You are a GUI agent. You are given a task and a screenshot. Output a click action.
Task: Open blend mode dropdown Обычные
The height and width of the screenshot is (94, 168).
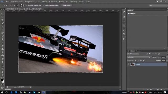pyautogui.click(x=139, y=57)
